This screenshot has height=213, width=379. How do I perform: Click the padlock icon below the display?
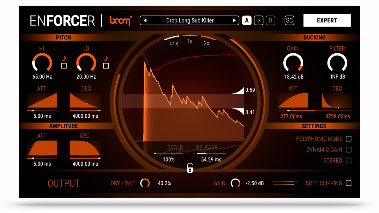189,169
